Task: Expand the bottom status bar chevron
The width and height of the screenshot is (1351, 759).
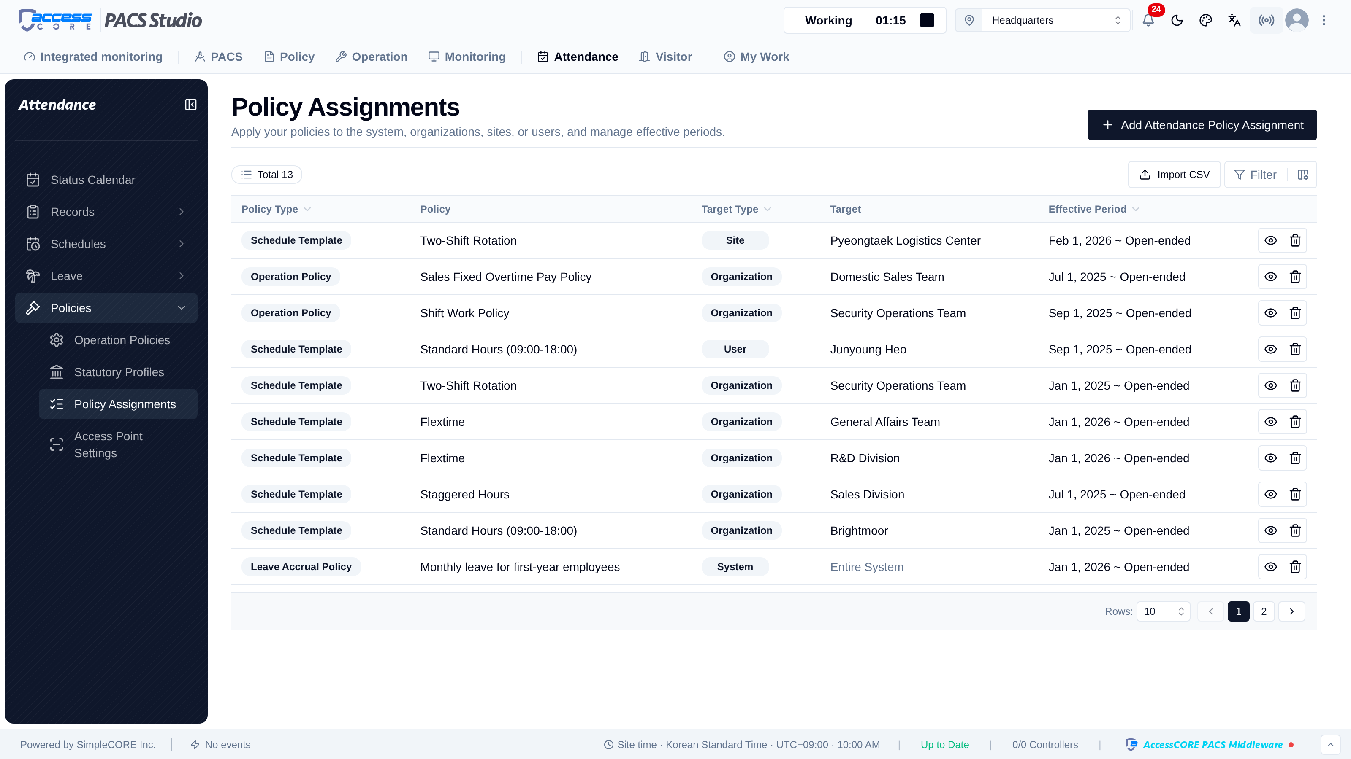Action: pos(1331,745)
